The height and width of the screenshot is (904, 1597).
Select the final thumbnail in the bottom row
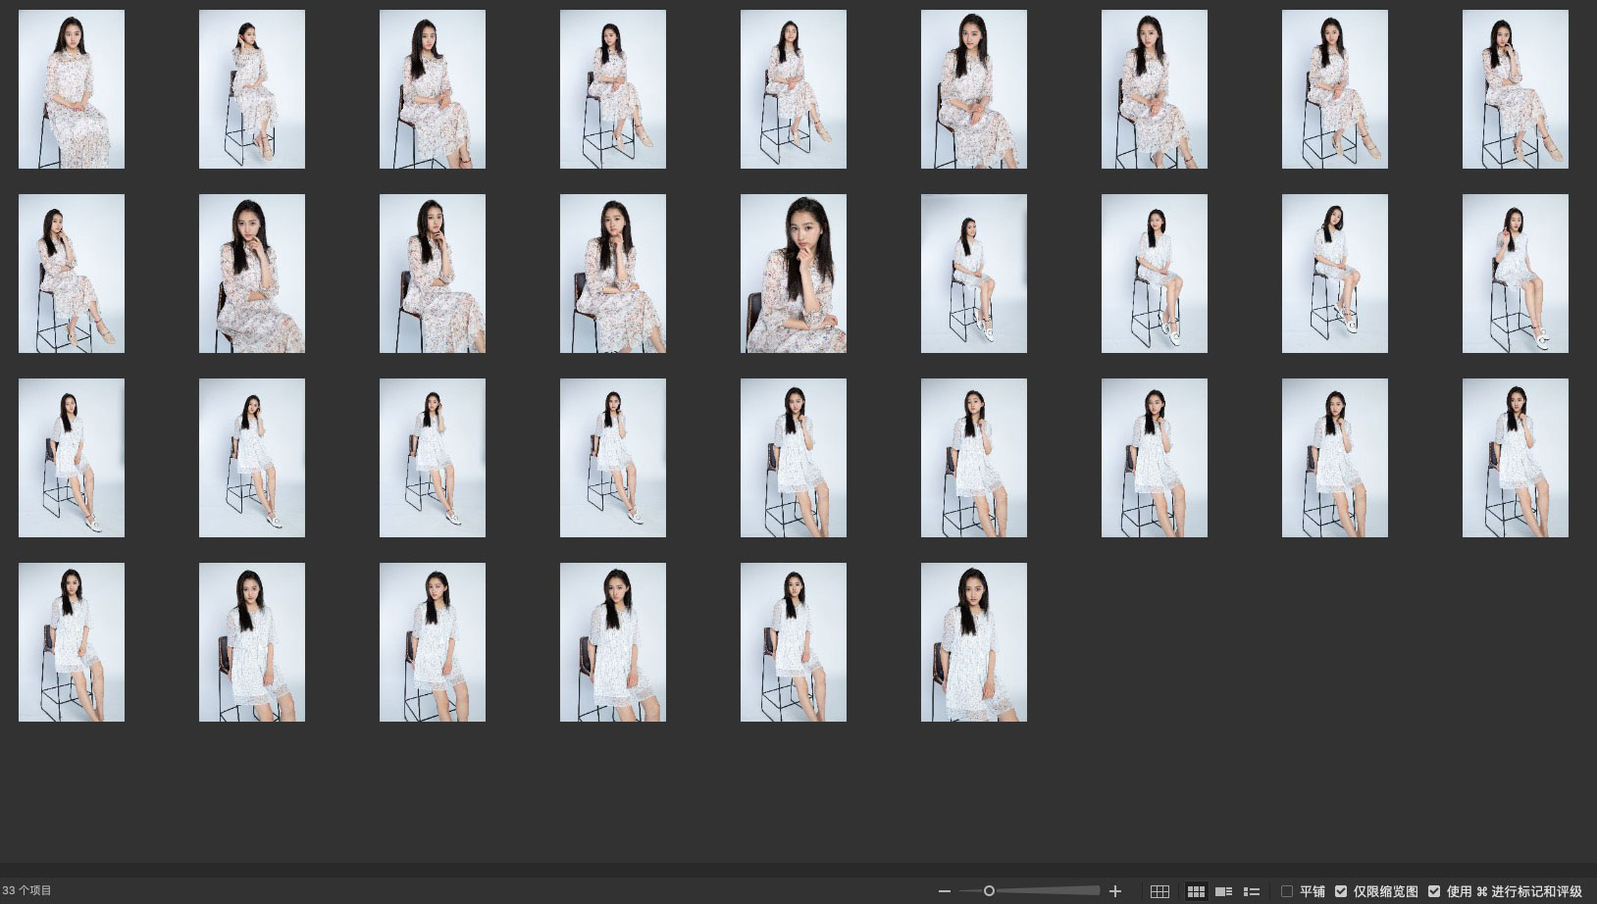tap(973, 642)
